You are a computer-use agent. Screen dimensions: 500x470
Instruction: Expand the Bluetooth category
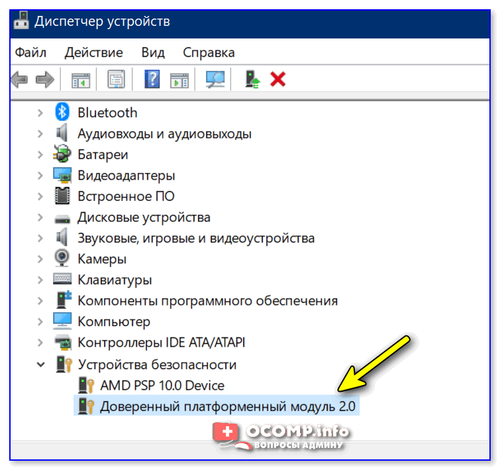[x=40, y=113]
